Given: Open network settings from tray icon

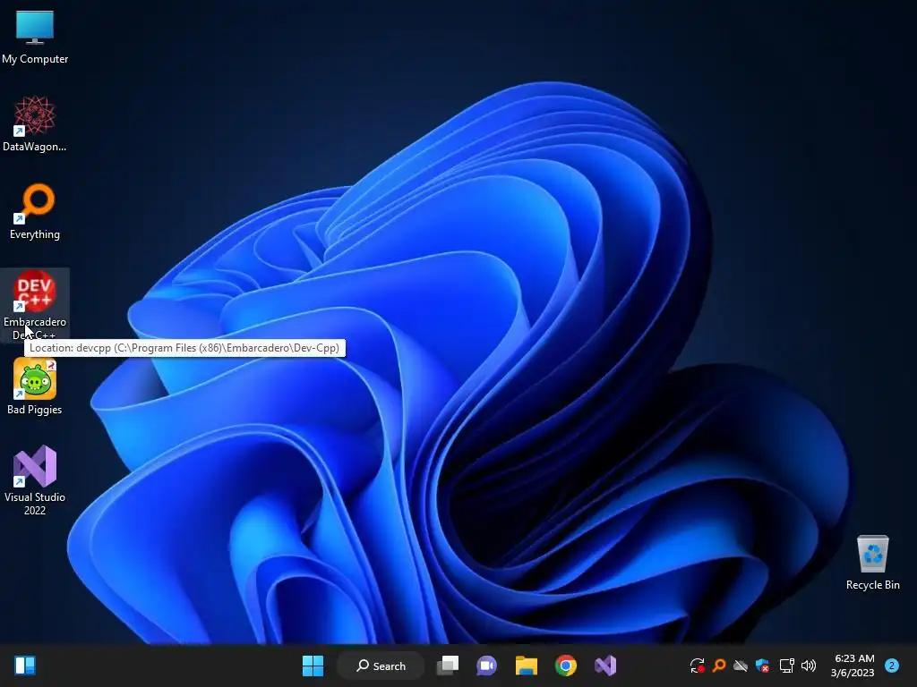Looking at the screenshot, I should 786,666.
